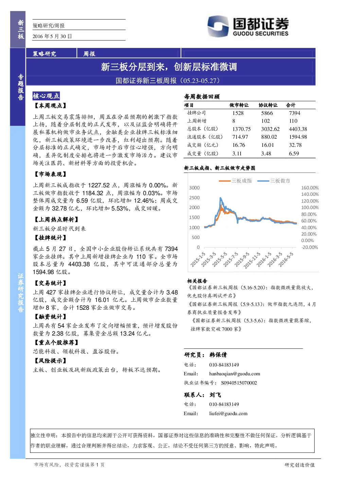Image resolution: width=337 pixels, height=477 pixels.
Task: Click the 成交量 value 6.59
Action: click(294, 154)
